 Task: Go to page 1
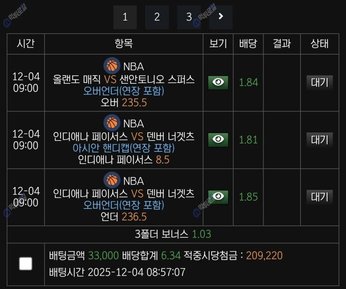pos(125,17)
